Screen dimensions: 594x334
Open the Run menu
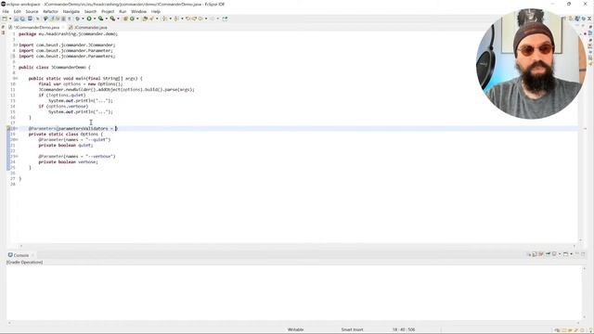(x=123, y=11)
